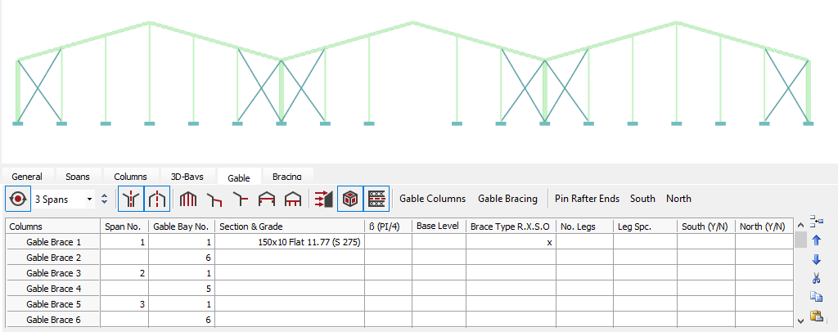
Task: Click the portal frame with posts icon
Action: (293, 199)
